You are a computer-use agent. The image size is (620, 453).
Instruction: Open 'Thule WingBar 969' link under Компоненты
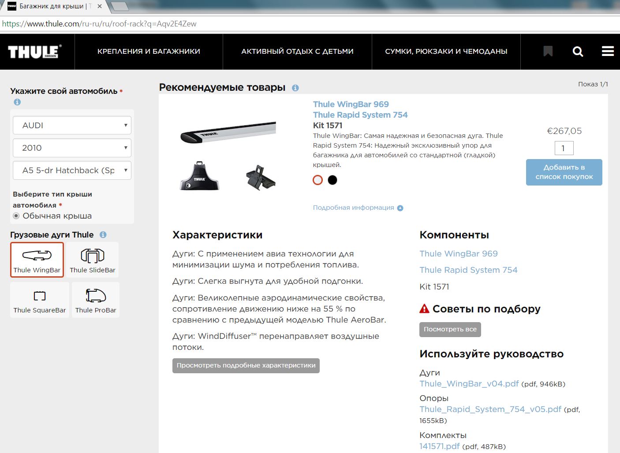tap(459, 254)
